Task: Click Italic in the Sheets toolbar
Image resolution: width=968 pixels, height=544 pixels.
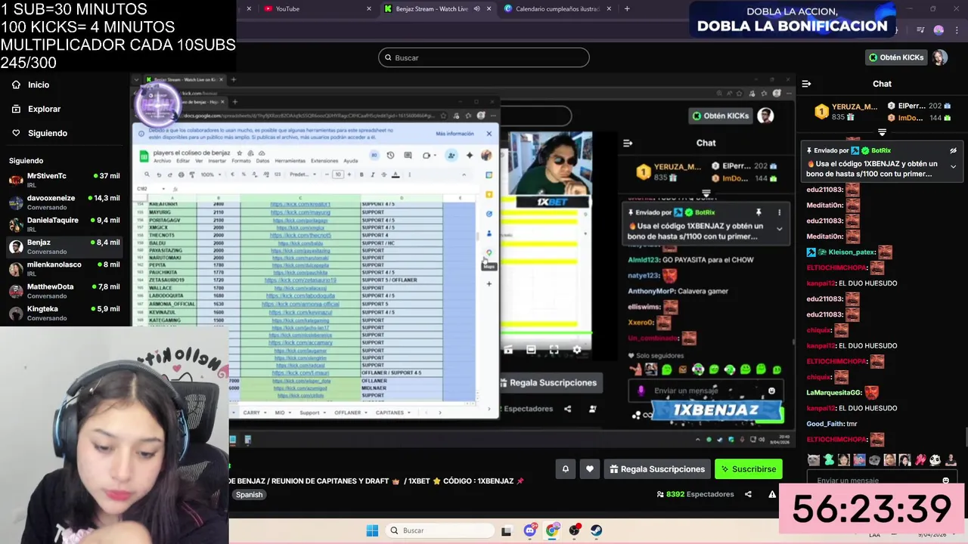Action: 372,175
